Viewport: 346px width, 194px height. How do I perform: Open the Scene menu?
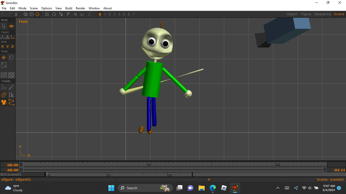(x=34, y=8)
